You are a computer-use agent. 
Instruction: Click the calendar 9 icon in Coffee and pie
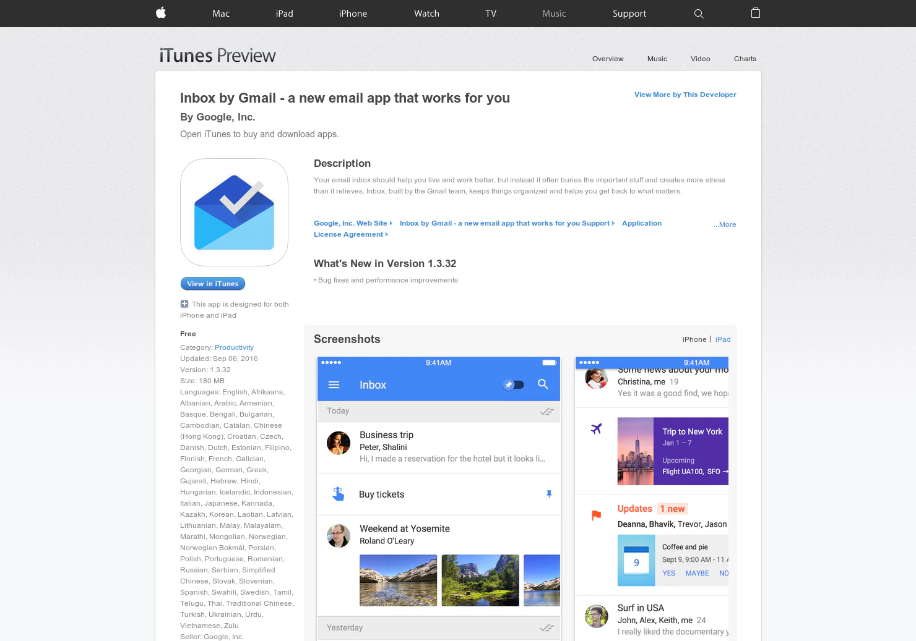point(636,561)
